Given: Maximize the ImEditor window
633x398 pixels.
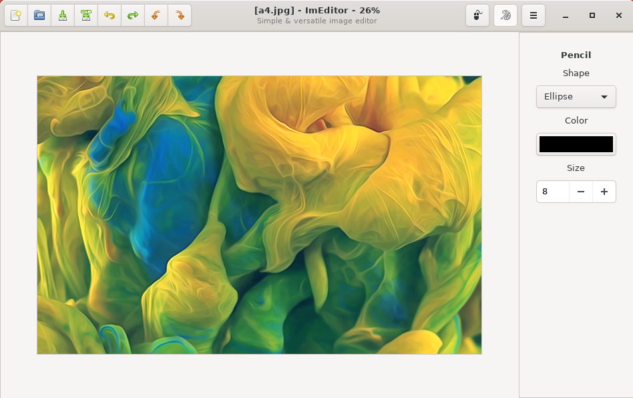Looking at the screenshot, I should (x=592, y=15).
